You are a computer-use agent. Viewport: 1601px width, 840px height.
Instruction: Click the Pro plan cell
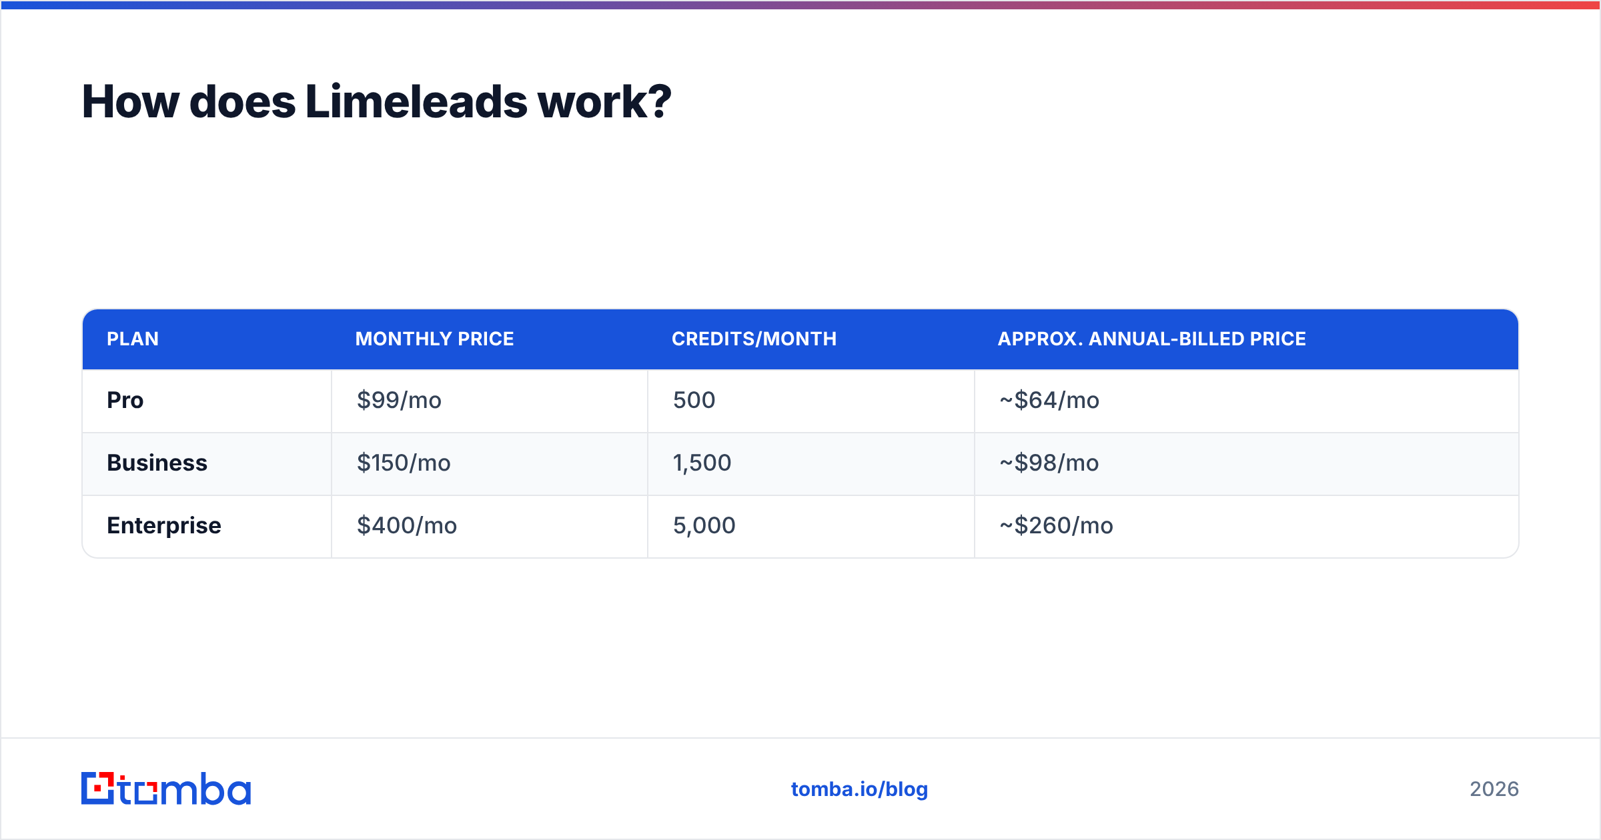(x=207, y=401)
